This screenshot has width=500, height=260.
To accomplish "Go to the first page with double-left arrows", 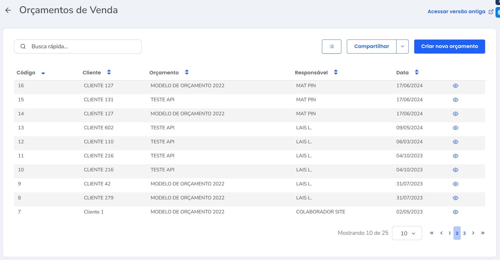I will point(432,233).
